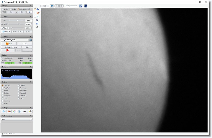The width and height of the screenshot is (212, 138).
Task: Collapse the PreProcessing panel
Action: pyautogui.click(x=31, y=116)
